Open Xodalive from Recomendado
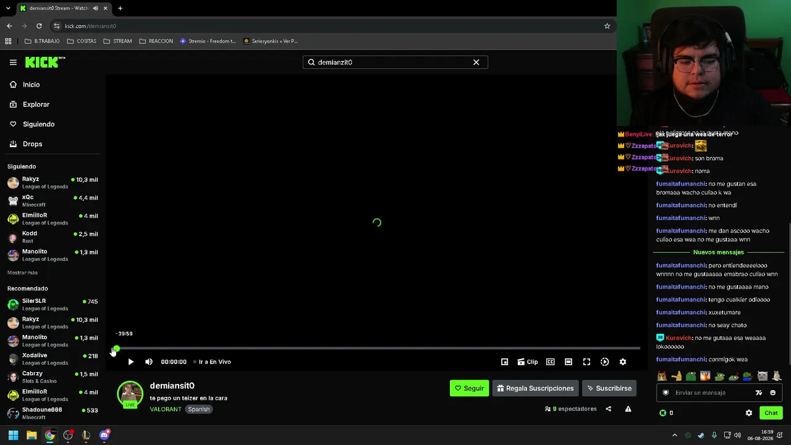 click(53, 358)
